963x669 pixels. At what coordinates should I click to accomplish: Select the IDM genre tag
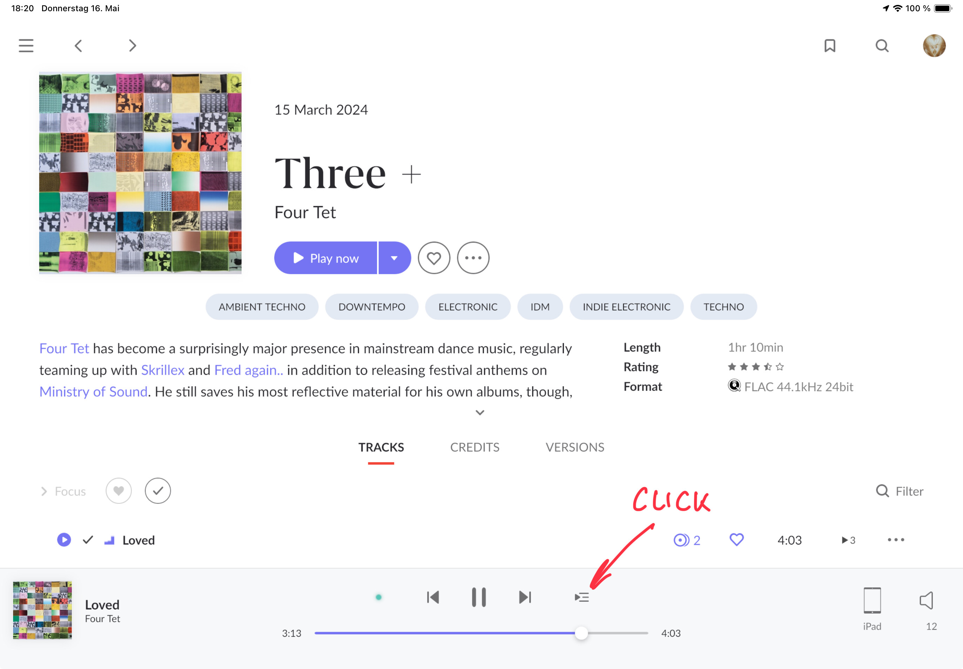540,307
